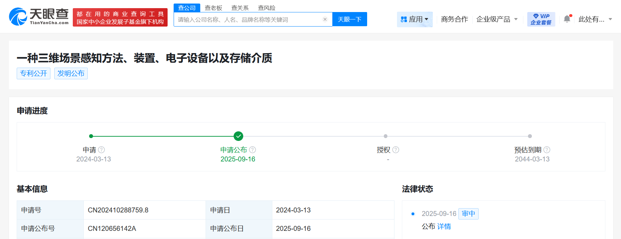Open the 应用 dropdown menu
This screenshot has width=621, height=239.
click(x=415, y=19)
